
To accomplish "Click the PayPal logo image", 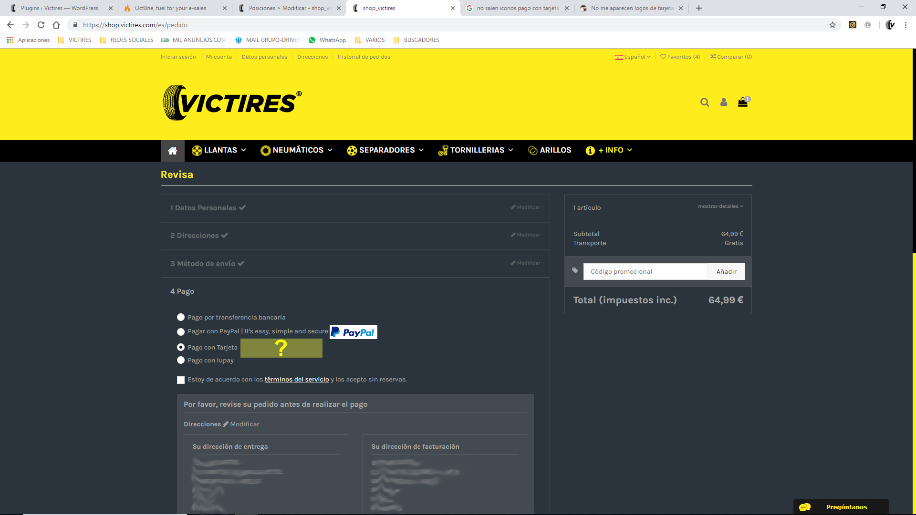I will [354, 332].
